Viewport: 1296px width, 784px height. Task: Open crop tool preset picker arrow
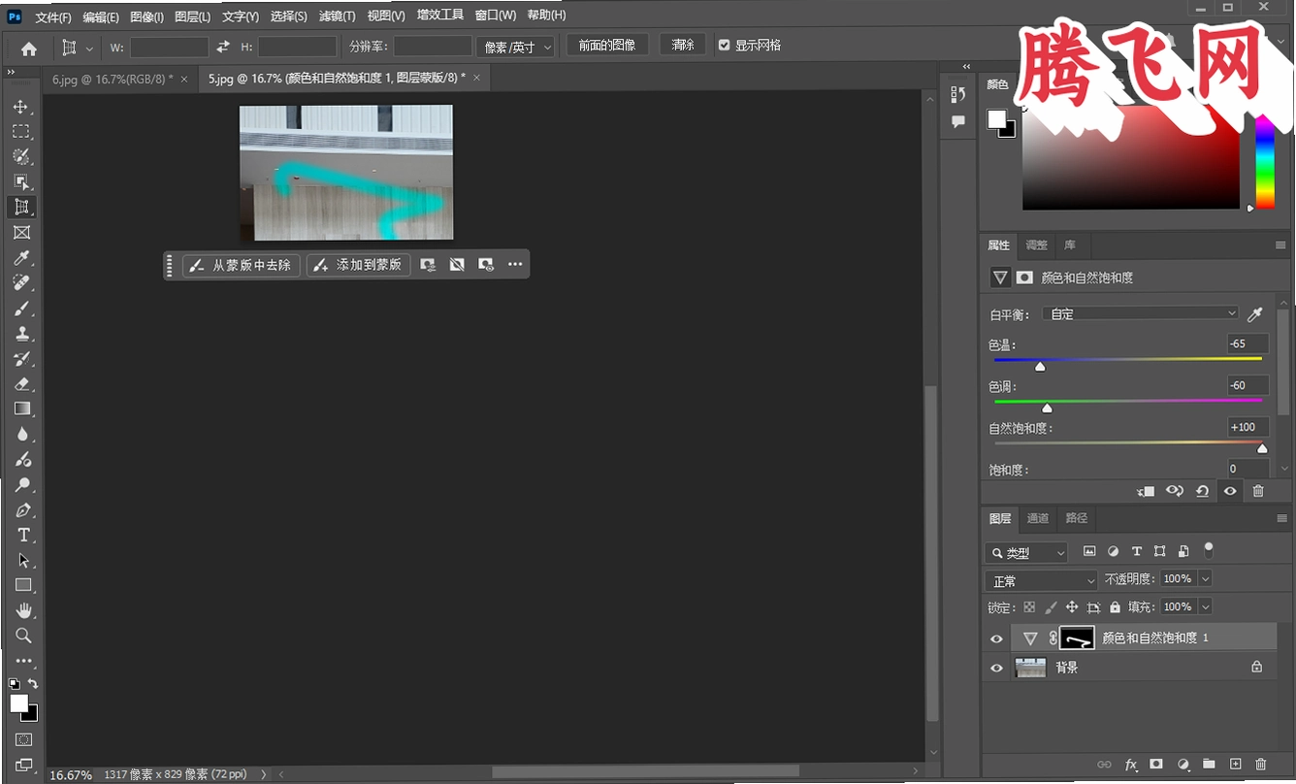click(90, 49)
